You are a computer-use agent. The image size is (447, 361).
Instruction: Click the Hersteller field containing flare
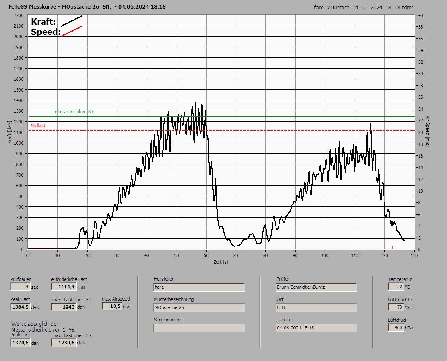(x=199, y=287)
